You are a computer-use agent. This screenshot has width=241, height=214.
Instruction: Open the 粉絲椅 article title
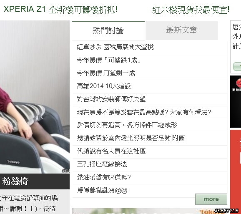click(15, 181)
